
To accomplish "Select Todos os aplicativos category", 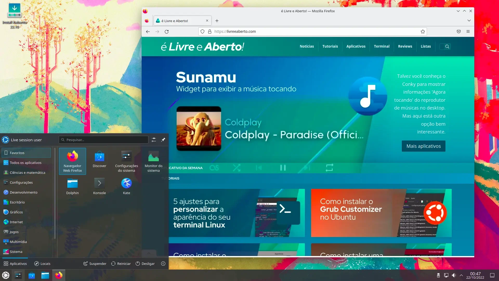I will 26,163.
